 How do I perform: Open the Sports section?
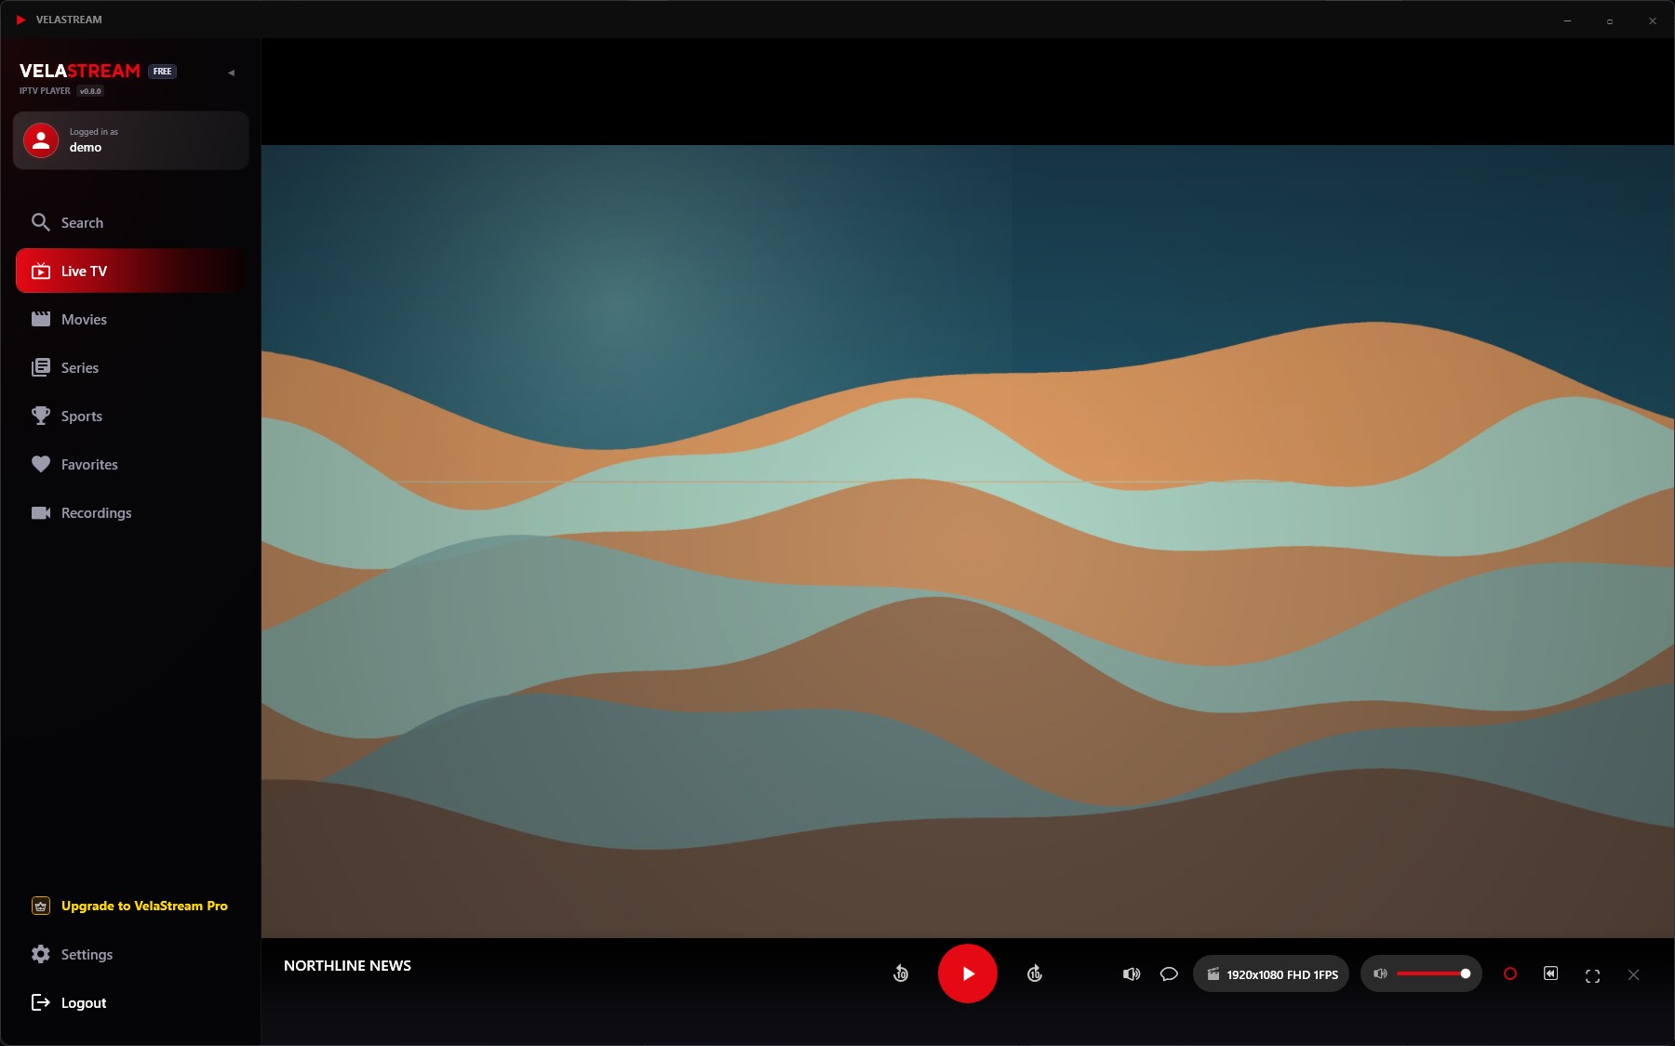(131, 416)
